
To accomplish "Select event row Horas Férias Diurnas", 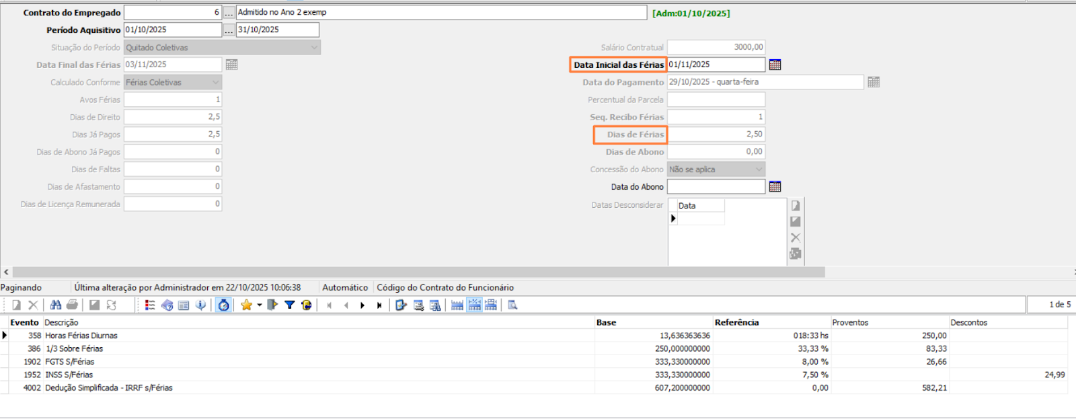I will click(81, 336).
